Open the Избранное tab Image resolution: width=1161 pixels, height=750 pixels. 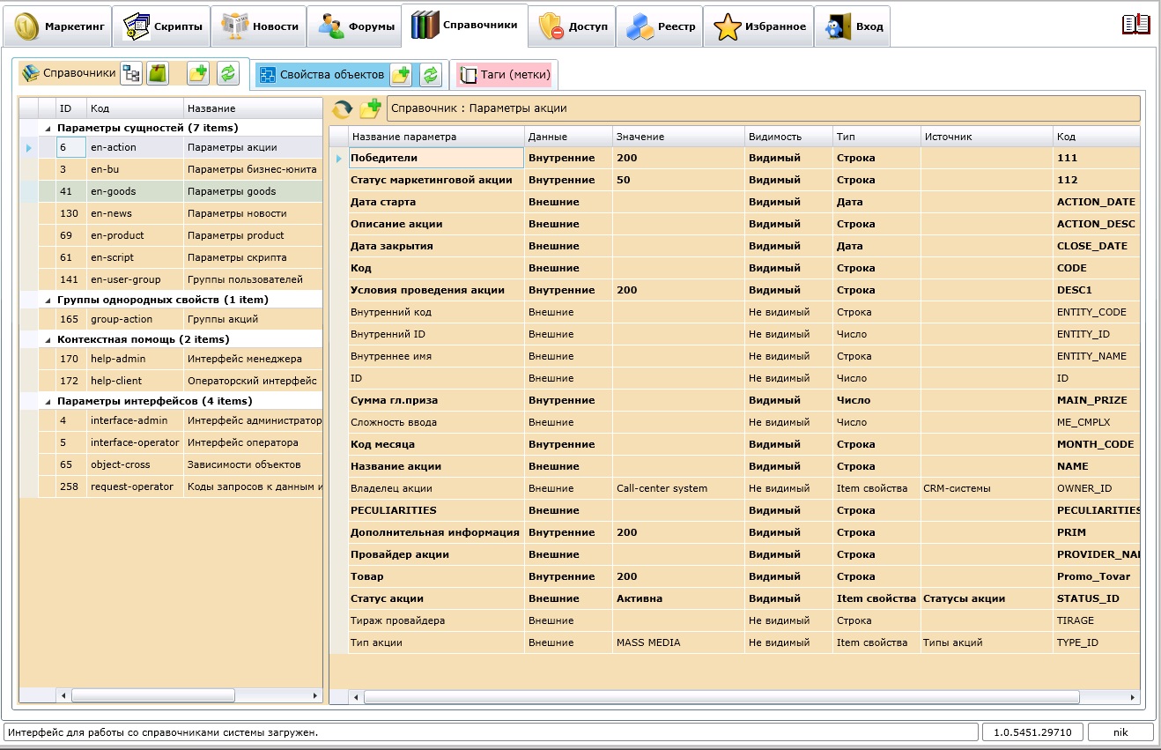coord(759,26)
